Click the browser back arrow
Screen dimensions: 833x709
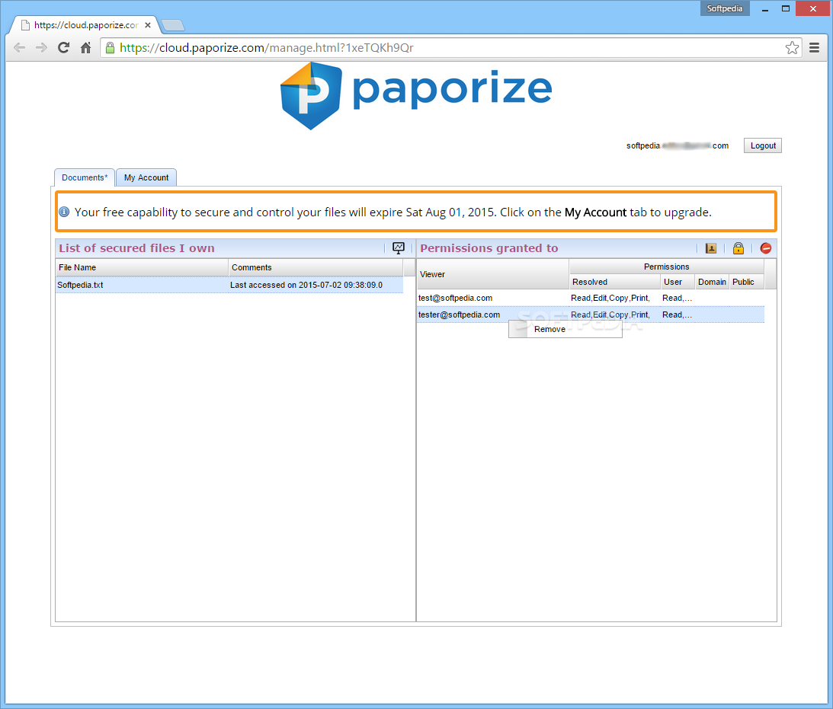coord(19,48)
